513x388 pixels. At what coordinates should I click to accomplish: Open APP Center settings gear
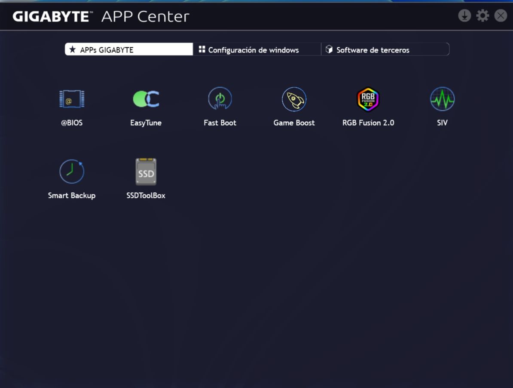tap(482, 15)
